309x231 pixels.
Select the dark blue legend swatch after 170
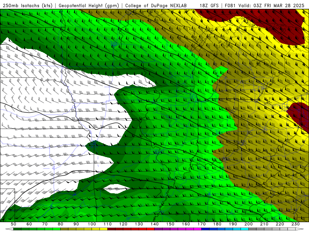coord(205,229)
